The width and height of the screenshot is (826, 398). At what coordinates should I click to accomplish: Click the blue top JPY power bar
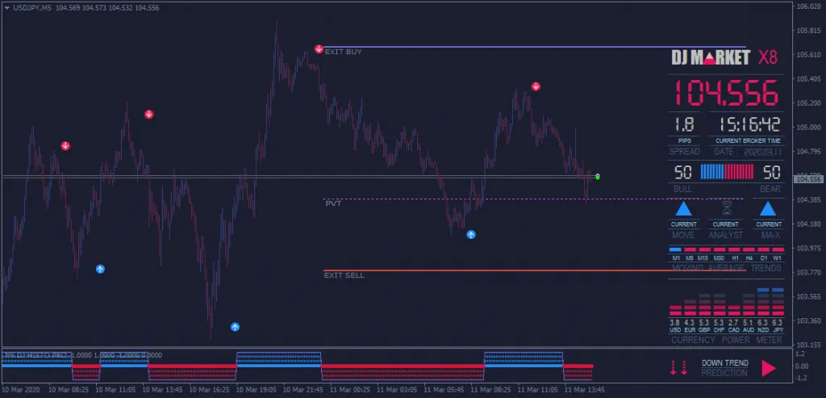pos(778,290)
